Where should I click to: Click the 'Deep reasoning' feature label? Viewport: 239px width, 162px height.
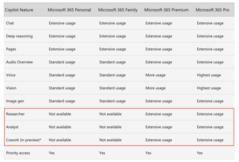(x=19, y=36)
